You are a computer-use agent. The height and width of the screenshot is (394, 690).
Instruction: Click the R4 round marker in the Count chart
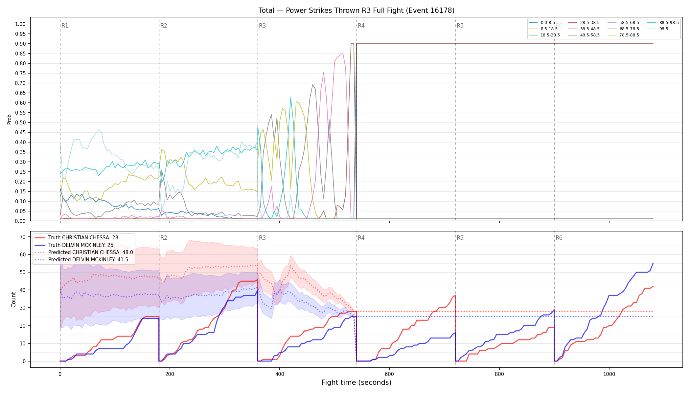[361, 238]
